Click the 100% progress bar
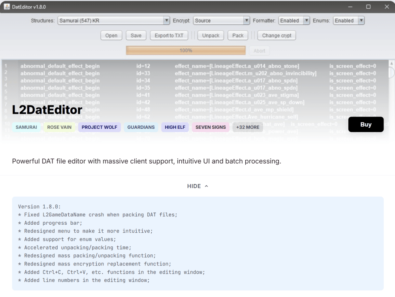The image size is (395, 297). tap(186, 51)
